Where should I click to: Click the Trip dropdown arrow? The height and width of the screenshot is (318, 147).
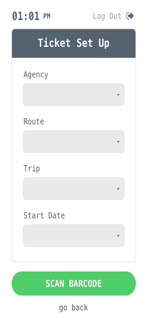(x=118, y=189)
